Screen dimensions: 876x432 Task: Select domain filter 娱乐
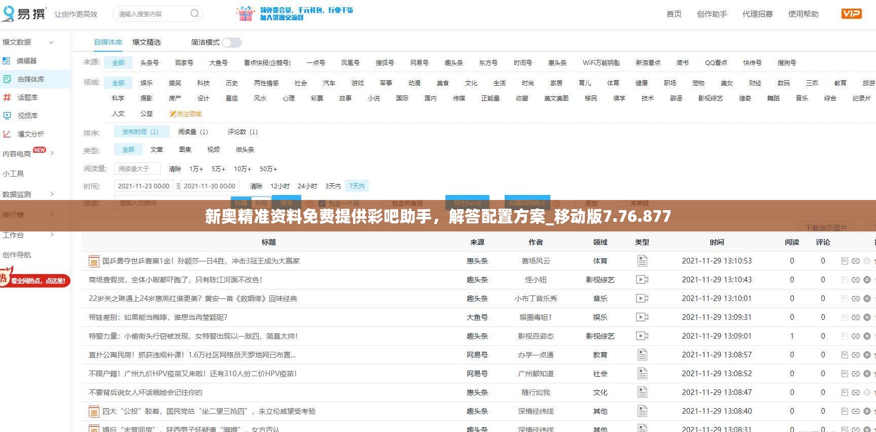(147, 83)
